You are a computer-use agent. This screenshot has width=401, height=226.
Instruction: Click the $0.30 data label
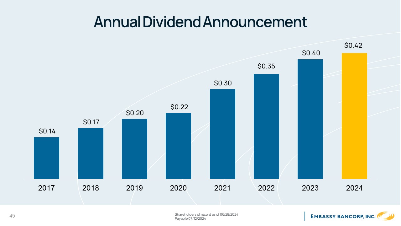tap(223, 83)
